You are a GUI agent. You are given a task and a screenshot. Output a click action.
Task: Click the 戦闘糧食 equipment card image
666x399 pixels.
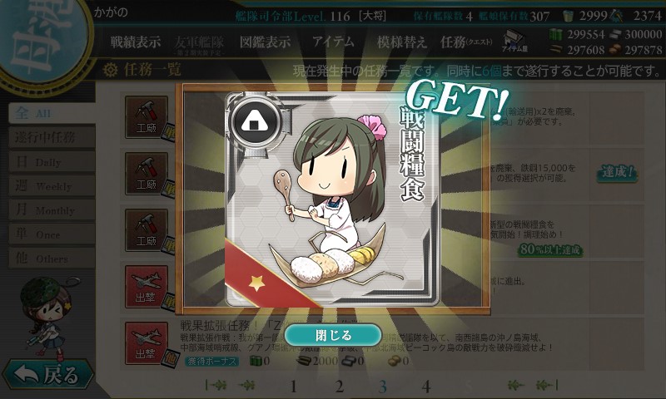click(332, 199)
